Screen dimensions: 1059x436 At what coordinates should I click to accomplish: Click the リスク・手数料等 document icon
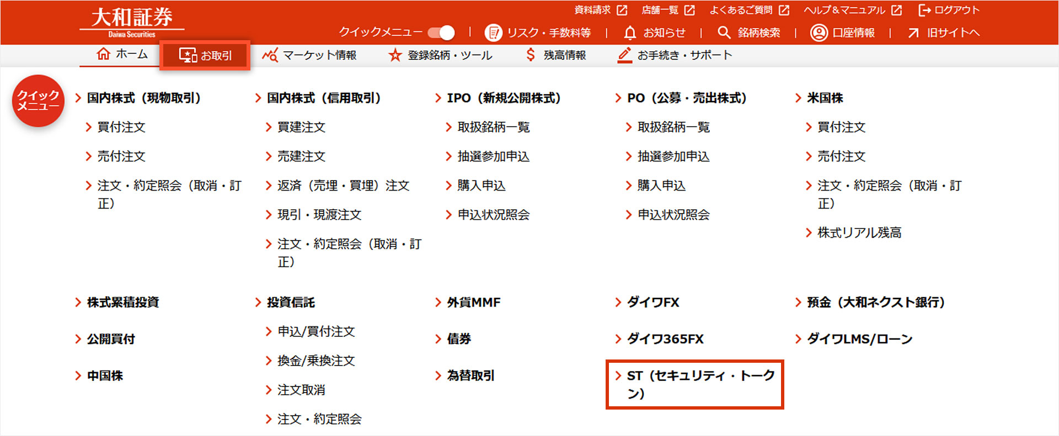(x=493, y=33)
